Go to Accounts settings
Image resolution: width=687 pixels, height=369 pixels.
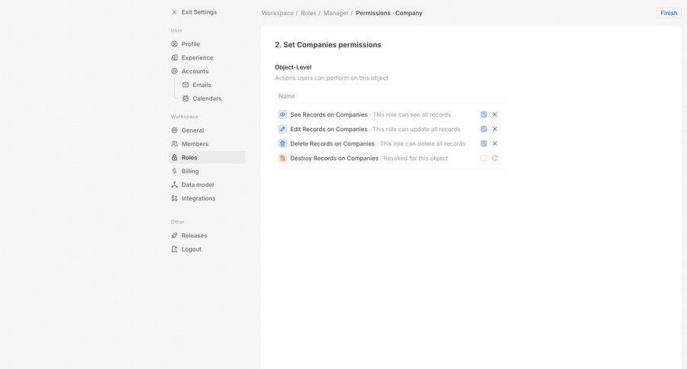coord(207,71)
